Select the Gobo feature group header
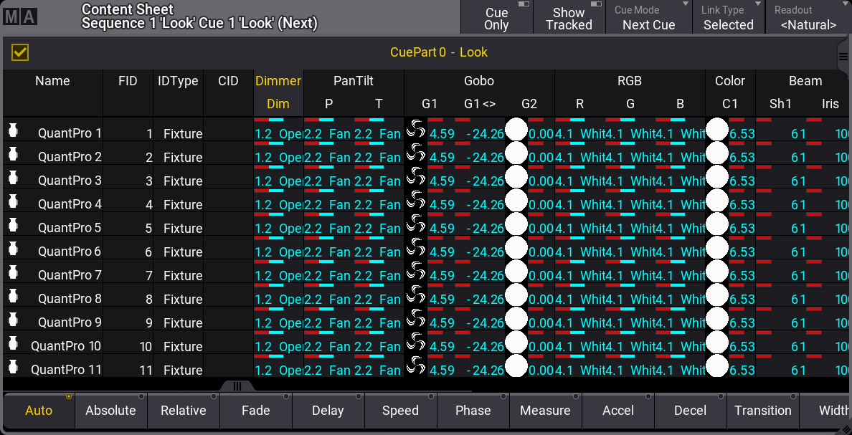The width and height of the screenshot is (852, 435). pos(479,81)
